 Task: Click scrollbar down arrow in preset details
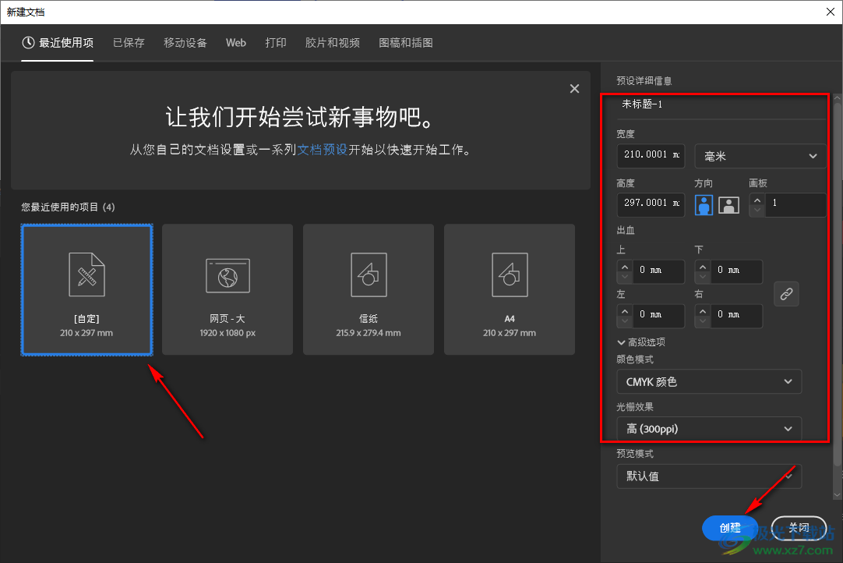click(x=838, y=494)
